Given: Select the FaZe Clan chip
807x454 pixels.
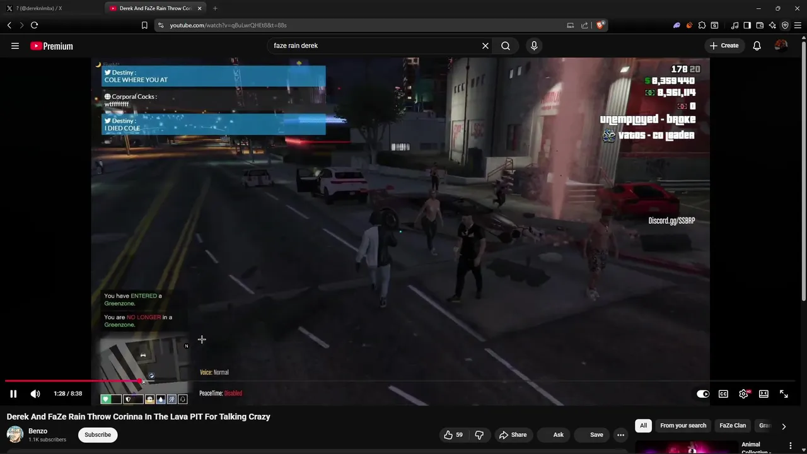Looking at the screenshot, I should [733, 426].
